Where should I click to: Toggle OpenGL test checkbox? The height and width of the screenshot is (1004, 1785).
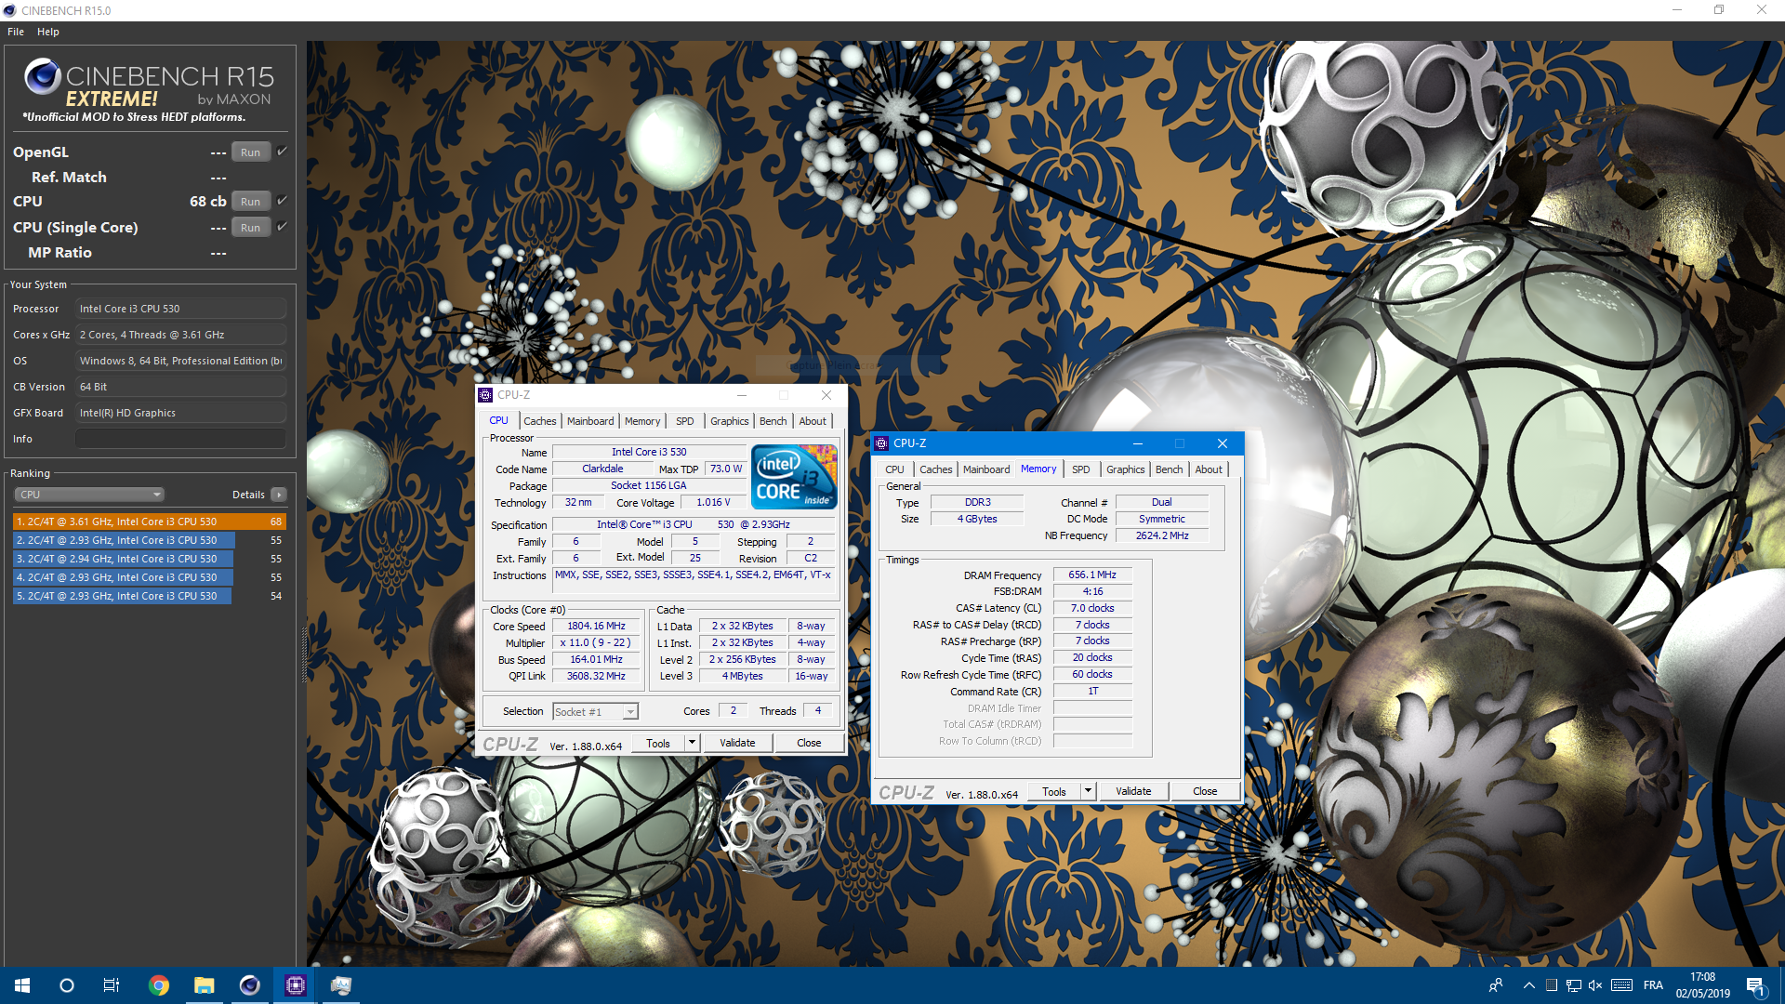point(282,151)
